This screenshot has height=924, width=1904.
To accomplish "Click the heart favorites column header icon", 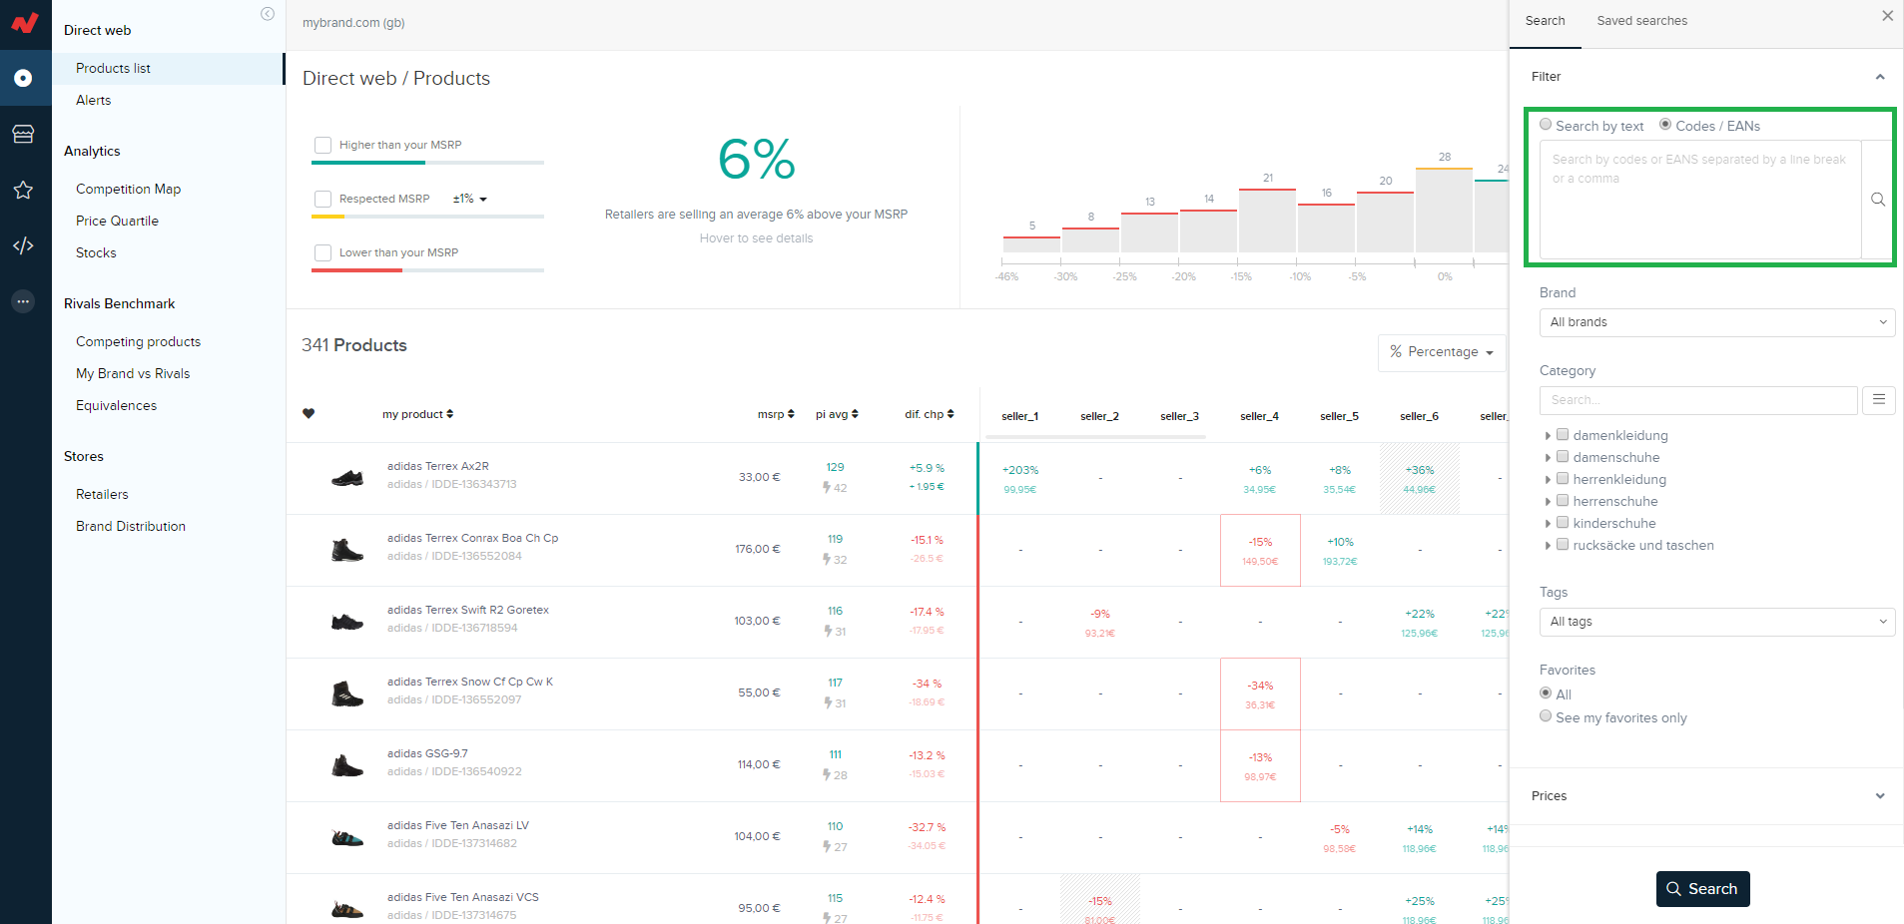I will tap(309, 414).
